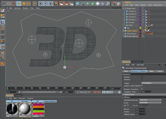Screen dimensions: 166x119
Task: Activate the Rotate tool
Action: tap(29, 4)
